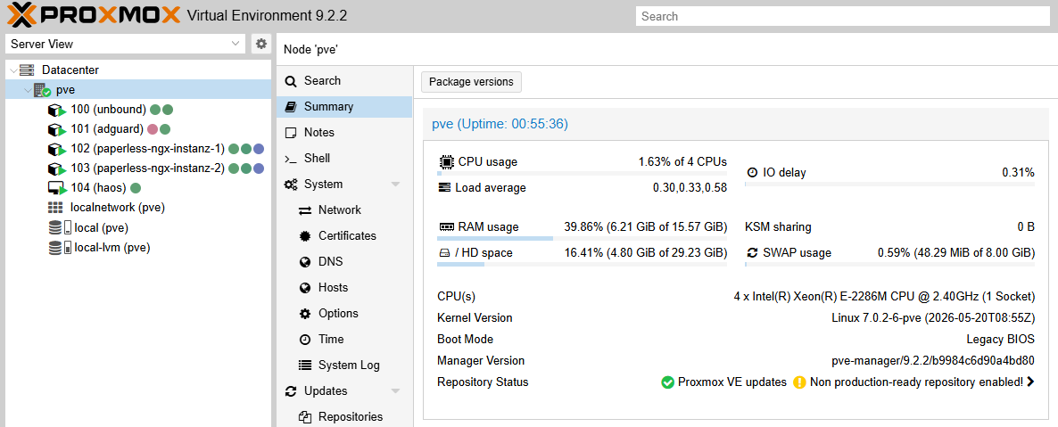Click the 100 (unbound) container icon

pos(56,110)
